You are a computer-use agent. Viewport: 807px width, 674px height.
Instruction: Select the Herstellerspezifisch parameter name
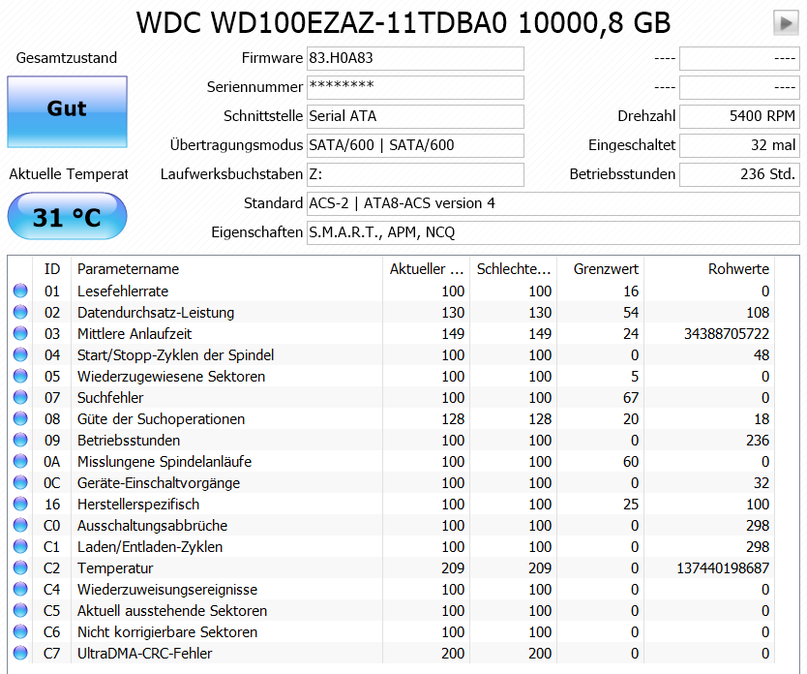[x=138, y=505]
